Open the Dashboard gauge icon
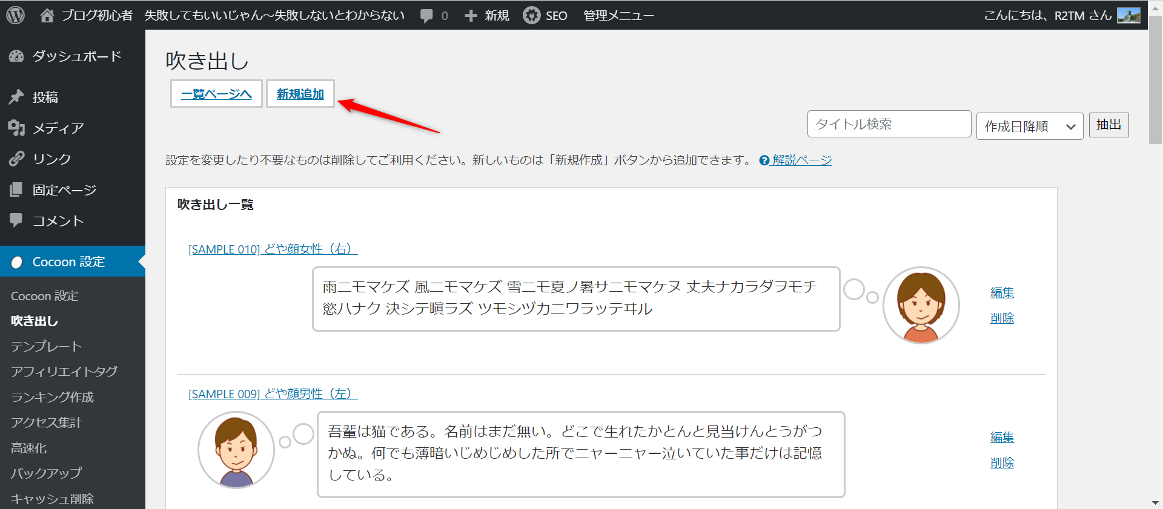Viewport: 1163px width, 509px height. click(16, 56)
